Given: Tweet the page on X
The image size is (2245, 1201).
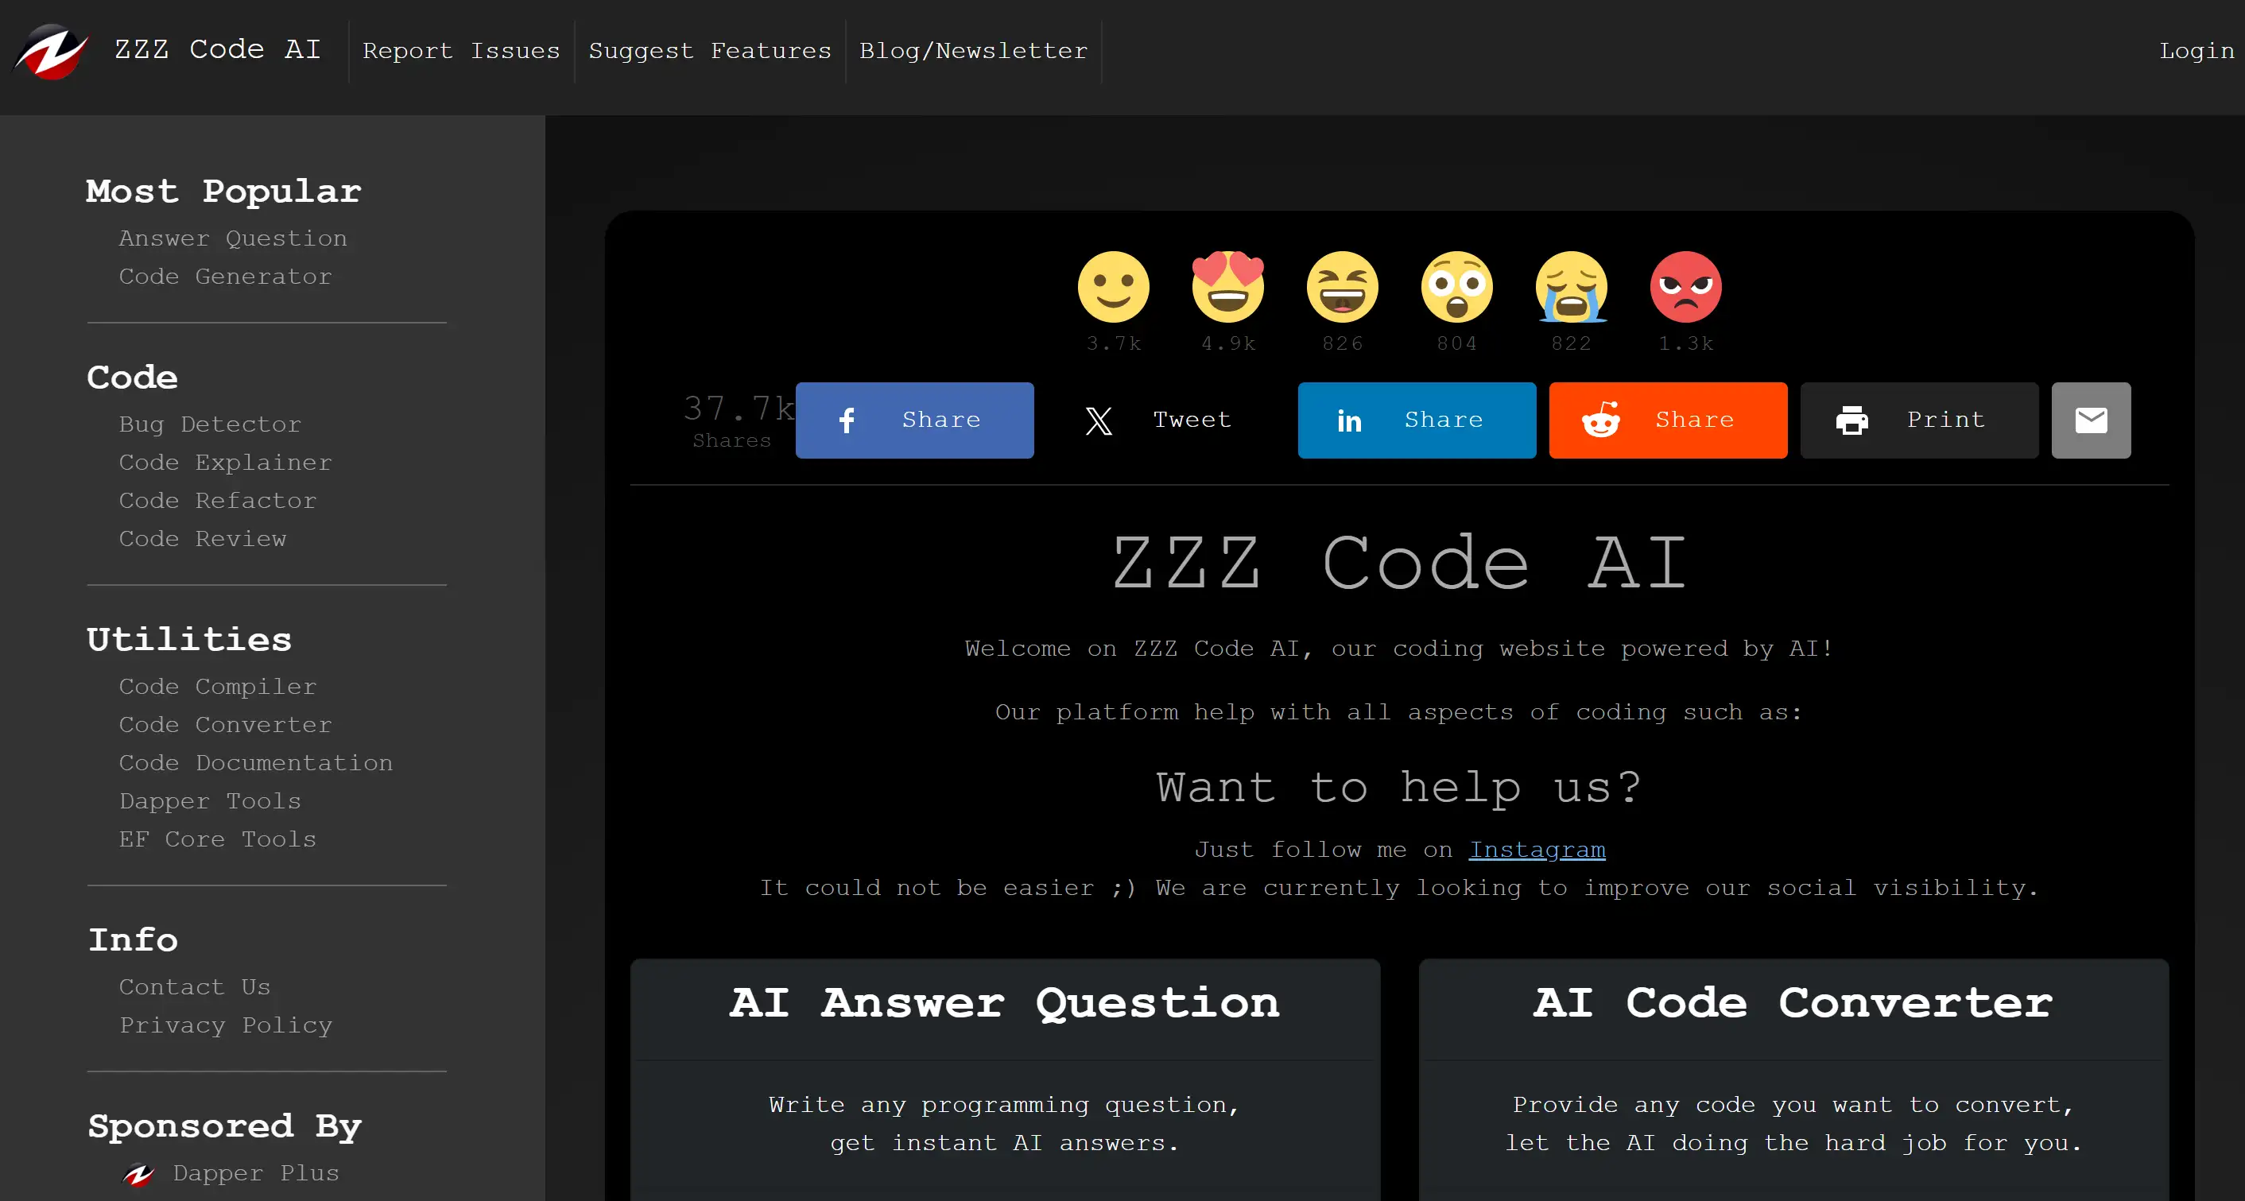Looking at the screenshot, I should pyautogui.click(x=1165, y=420).
